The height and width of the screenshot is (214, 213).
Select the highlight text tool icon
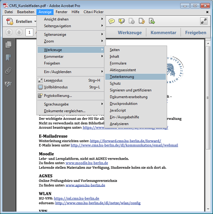pyautogui.click(x=122, y=21)
